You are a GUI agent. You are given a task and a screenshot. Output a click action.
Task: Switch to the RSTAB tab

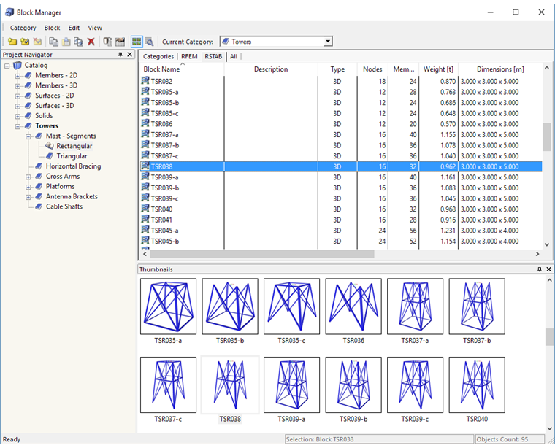coord(213,56)
